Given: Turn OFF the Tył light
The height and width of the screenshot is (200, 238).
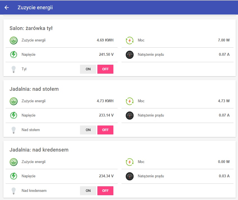Looking at the screenshot, I should click(105, 69).
